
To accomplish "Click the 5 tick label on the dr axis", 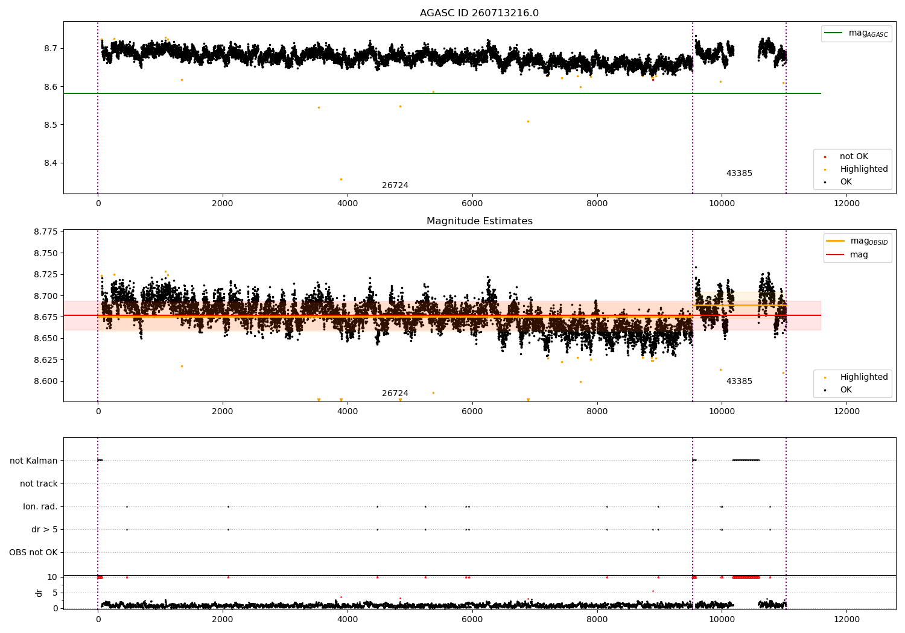I will (55, 593).
